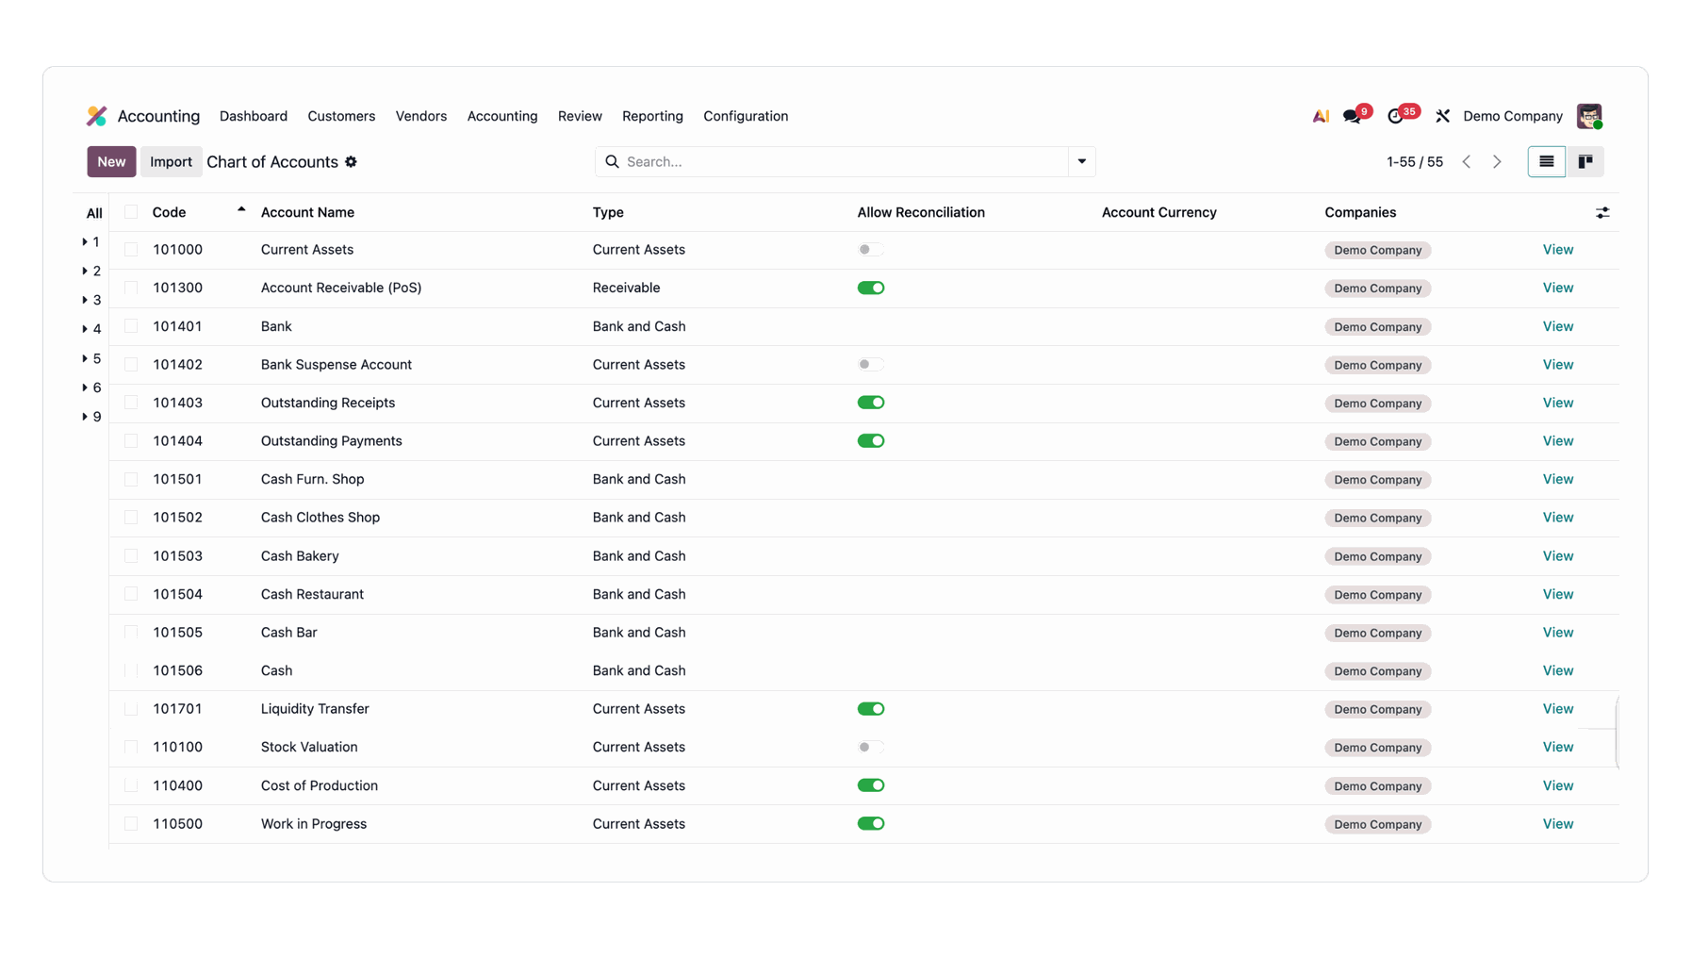Expand group 9 in the sidebar
The width and height of the screenshot is (1692, 957).
[91, 416]
